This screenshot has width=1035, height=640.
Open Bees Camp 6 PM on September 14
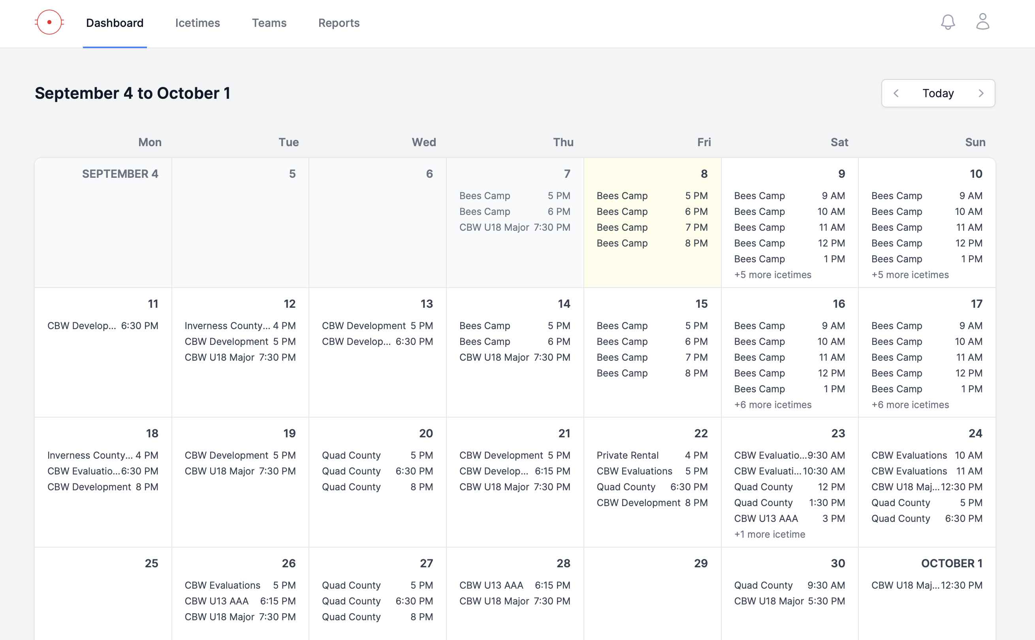tap(515, 341)
